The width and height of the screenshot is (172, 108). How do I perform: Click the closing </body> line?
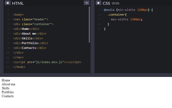(x=19, y=67)
